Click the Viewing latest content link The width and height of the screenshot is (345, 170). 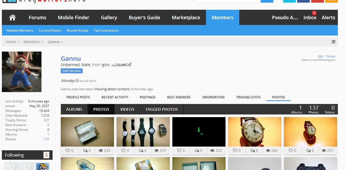112,89
